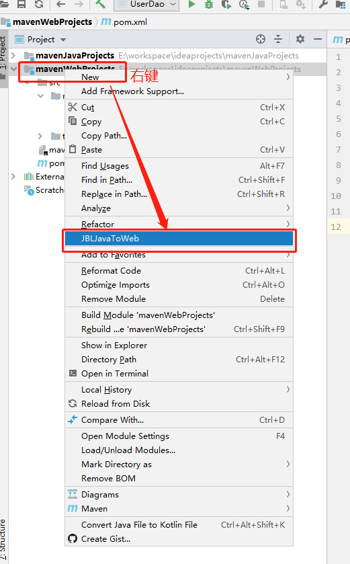The height and width of the screenshot is (564, 350).
Task: Click the green Run button
Action: pyautogui.click(x=192, y=4)
